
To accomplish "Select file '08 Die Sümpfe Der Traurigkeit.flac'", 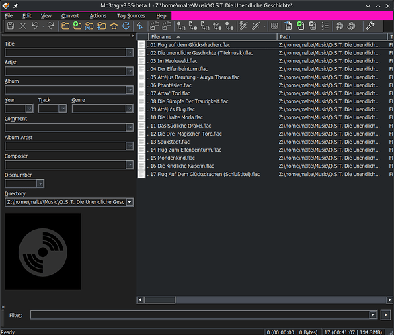I will 189,101.
